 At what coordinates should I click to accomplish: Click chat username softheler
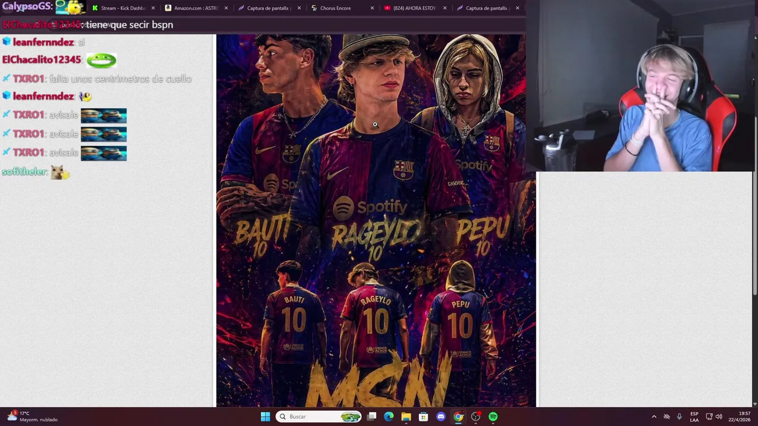24,172
